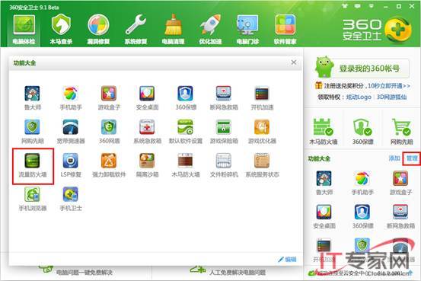Open skin icon in title bar
Image resolution: width=421 pixels, height=281 pixels.
[345, 5]
